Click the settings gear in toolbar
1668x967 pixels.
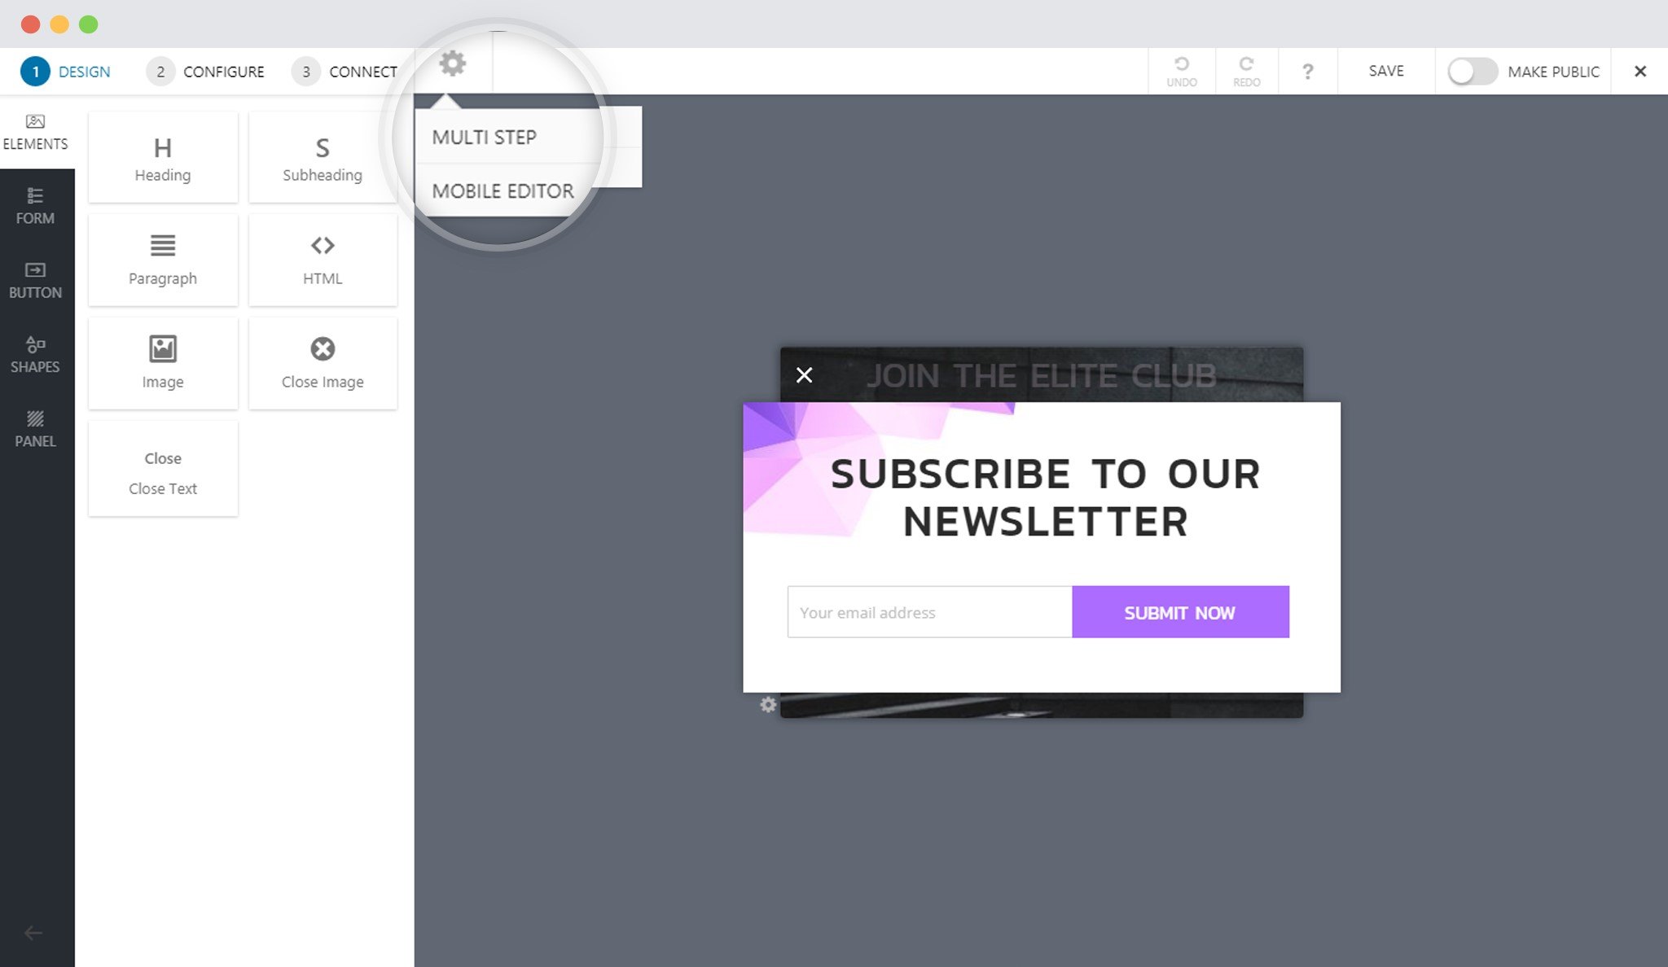453,63
